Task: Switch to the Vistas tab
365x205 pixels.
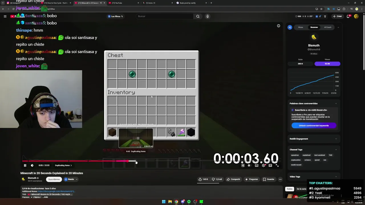Action: 301,27
